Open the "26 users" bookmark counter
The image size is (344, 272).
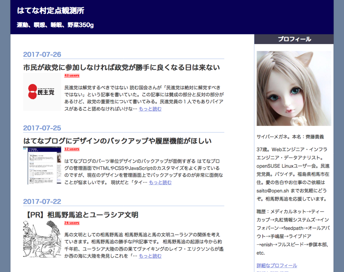coord(71,223)
